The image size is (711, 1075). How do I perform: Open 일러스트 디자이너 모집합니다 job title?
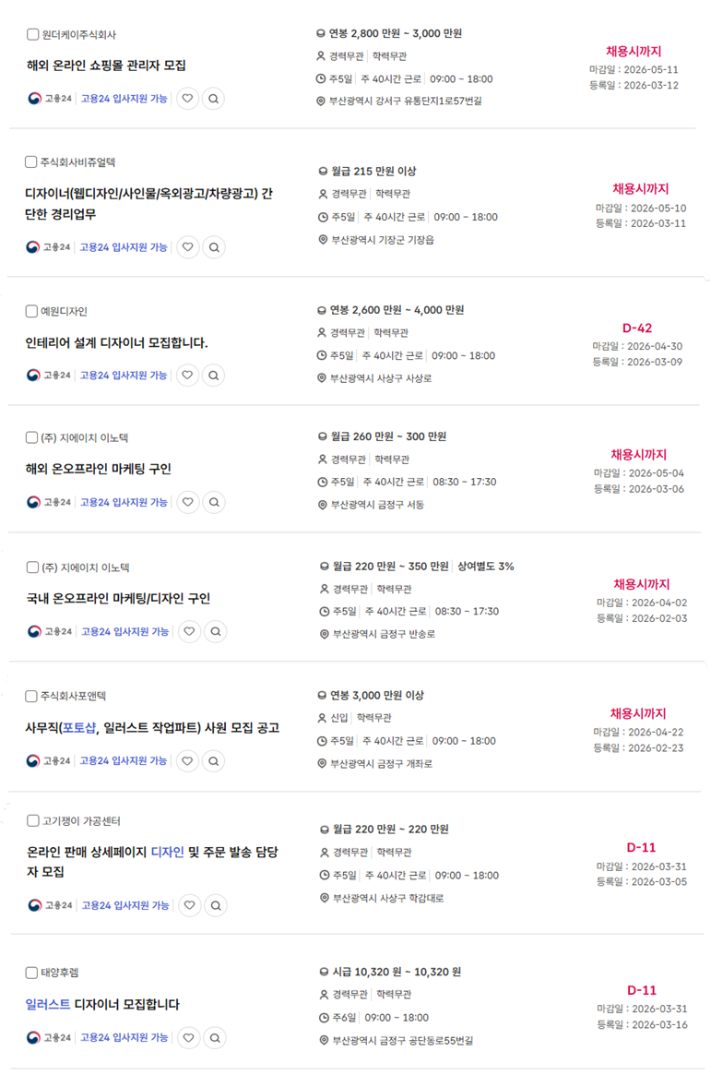click(x=102, y=1005)
